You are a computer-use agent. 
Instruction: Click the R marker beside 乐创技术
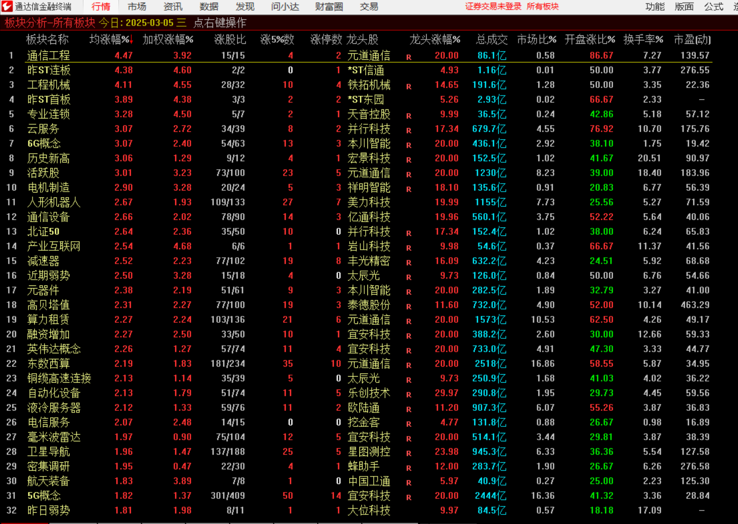point(409,394)
